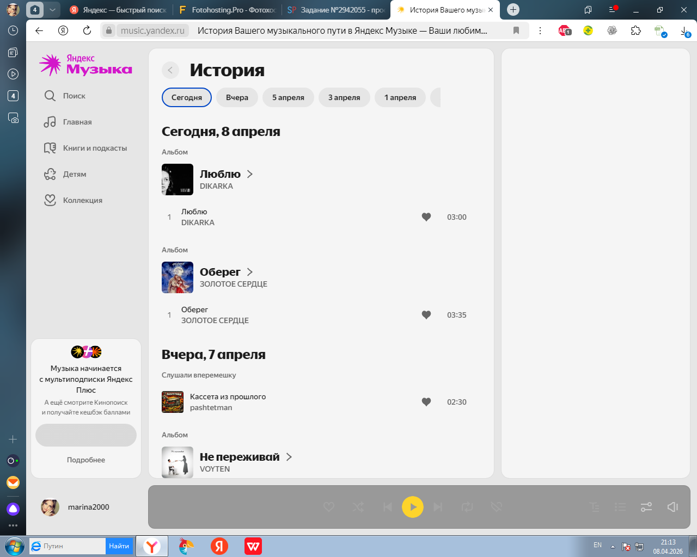Image resolution: width=697 pixels, height=557 pixels.
Task: Go back in the browser
Action: coord(39,30)
